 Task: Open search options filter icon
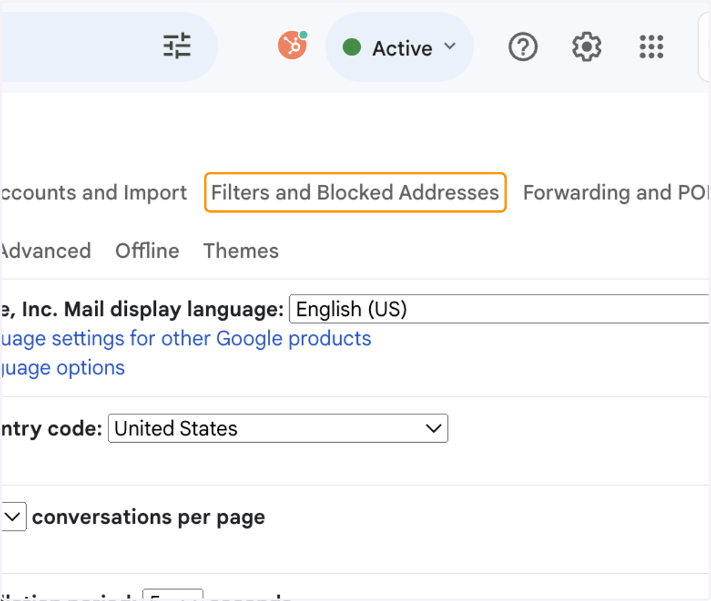pyautogui.click(x=177, y=46)
